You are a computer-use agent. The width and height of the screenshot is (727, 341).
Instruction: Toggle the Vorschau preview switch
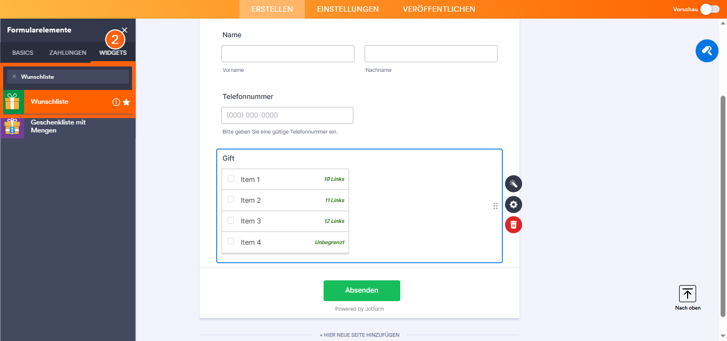710,9
